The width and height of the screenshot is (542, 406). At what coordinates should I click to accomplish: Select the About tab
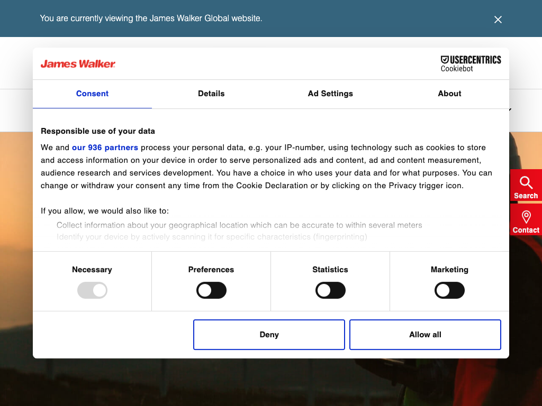(x=449, y=94)
